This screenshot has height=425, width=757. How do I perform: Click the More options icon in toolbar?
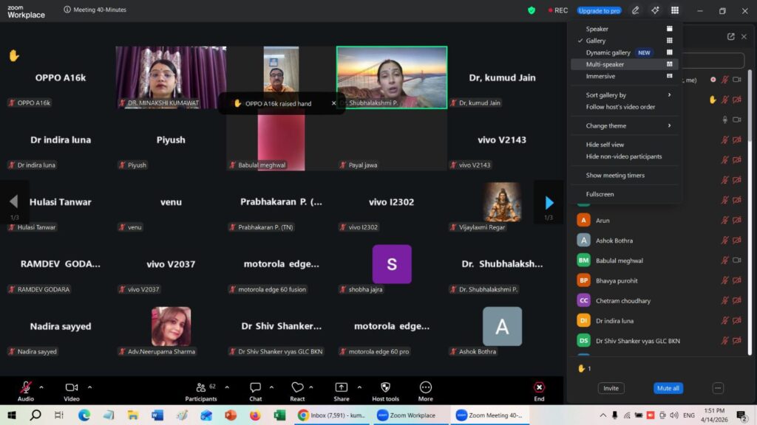426,387
